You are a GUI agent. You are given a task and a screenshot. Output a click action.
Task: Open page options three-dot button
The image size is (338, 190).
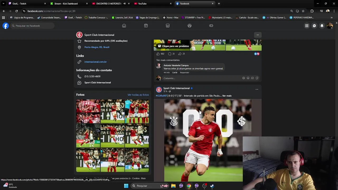click(x=258, y=35)
